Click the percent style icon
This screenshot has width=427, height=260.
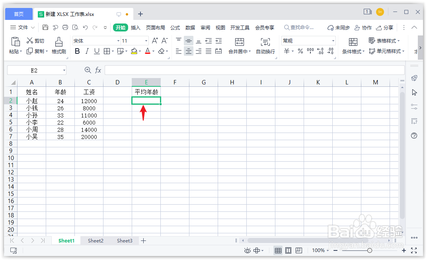300,51
